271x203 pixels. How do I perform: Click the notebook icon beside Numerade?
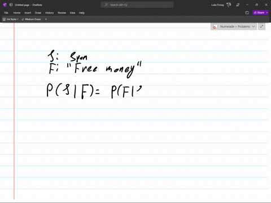215,27
